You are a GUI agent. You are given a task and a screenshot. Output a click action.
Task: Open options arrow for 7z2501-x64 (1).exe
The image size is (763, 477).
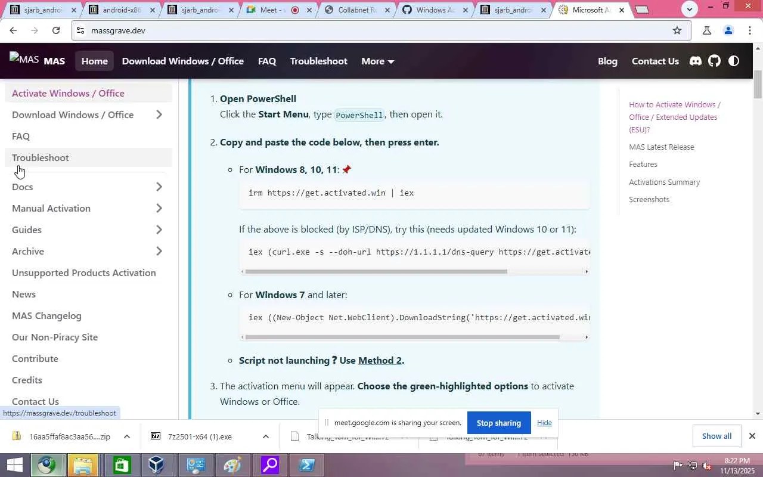coord(266,436)
